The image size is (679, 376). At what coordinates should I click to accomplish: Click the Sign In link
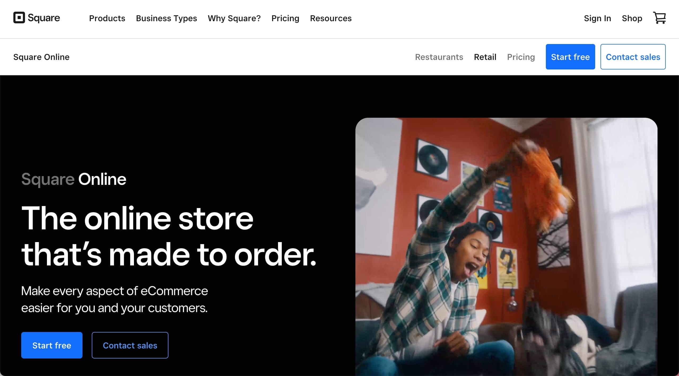pos(598,18)
